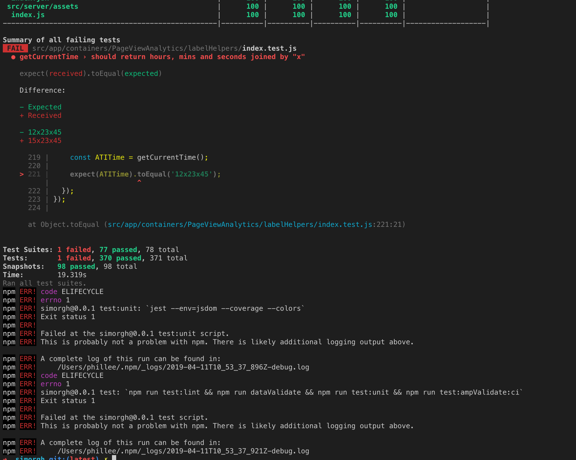Click the FAIL badge next to index.test.js
The height and width of the screenshot is (460, 576).
tap(15, 48)
